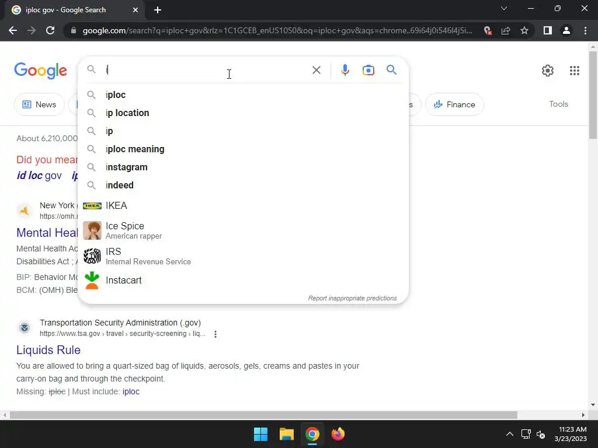Open clock and date in taskbar
The height and width of the screenshot is (448, 598).
coord(571,434)
